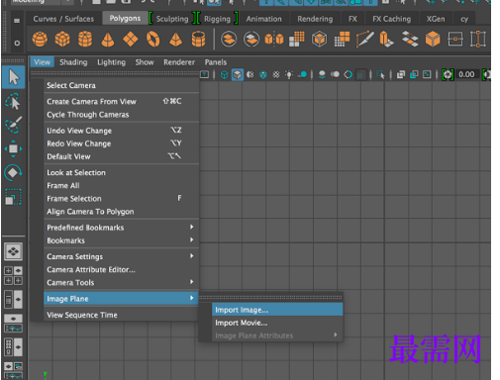Toggle smooth shade all display
The width and height of the screenshot is (500, 380).
click(x=237, y=75)
